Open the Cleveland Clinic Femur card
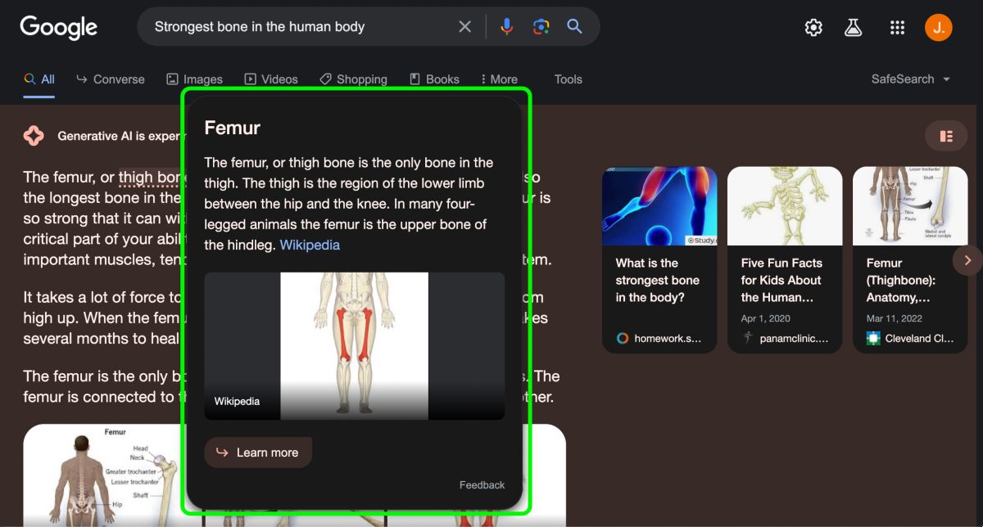Image resolution: width=983 pixels, height=527 pixels. coord(910,260)
